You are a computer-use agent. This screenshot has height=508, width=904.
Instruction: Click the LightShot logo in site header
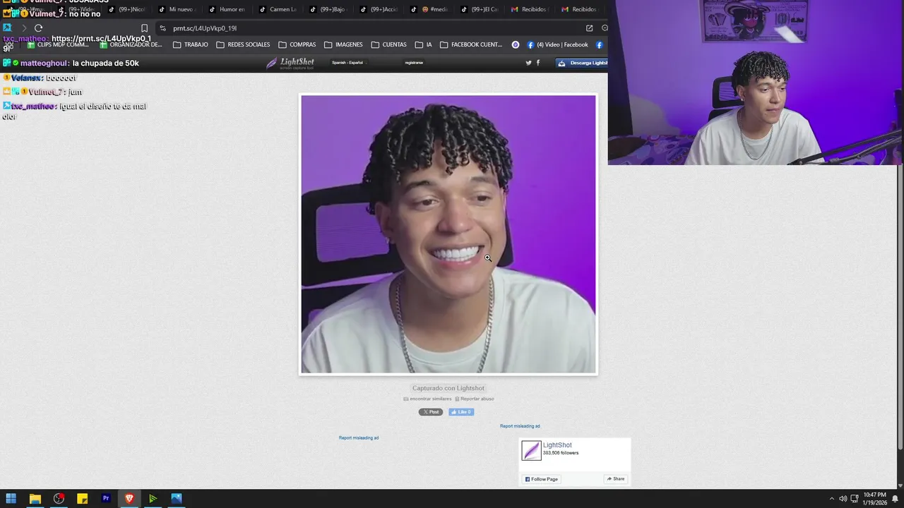(290, 63)
